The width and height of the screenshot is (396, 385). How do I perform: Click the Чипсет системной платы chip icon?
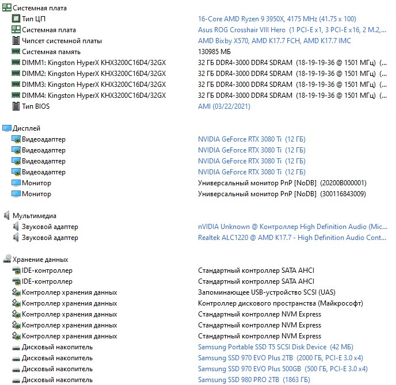16,41
